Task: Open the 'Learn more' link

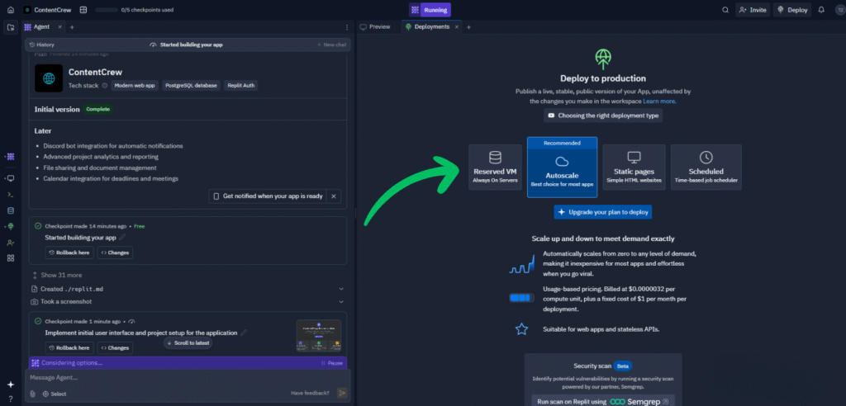Action: point(659,101)
